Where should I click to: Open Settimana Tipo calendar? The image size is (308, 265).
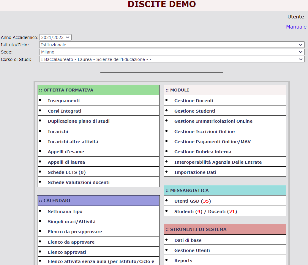click(65, 212)
